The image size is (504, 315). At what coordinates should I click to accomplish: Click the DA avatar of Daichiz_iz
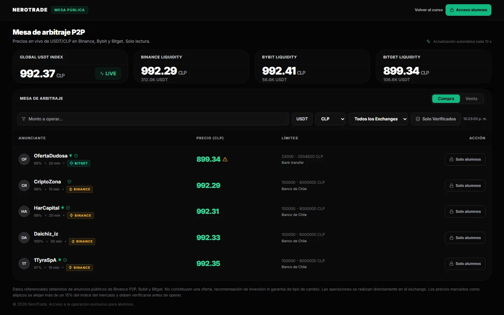coord(24,238)
